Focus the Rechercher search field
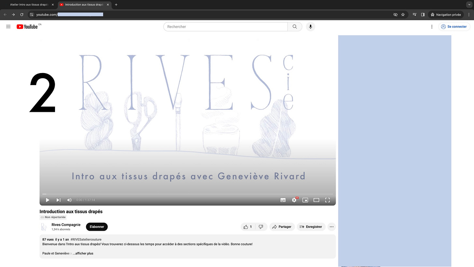474x267 pixels. (x=226, y=27)
